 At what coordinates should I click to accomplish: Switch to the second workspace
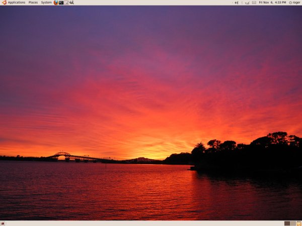pos(293,223)
